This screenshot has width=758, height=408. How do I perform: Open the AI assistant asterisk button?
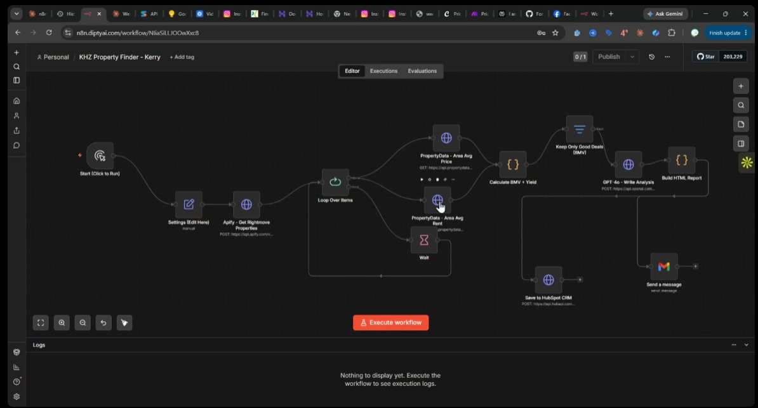pyautogui.click(x=747, y=162)
